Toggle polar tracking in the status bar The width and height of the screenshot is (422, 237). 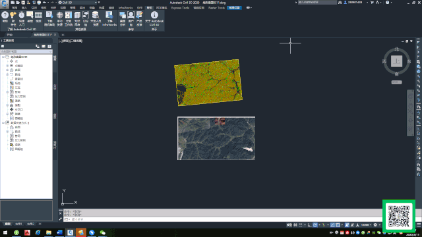point(315,225)
